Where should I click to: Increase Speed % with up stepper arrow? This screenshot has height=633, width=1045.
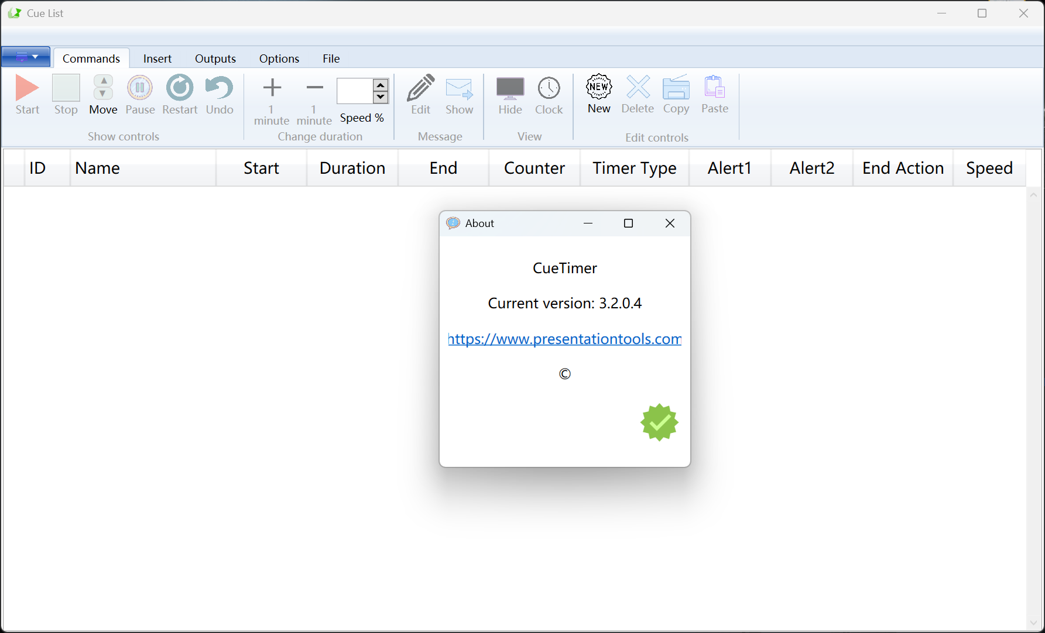pyautogui.click(x=381, y=85)
